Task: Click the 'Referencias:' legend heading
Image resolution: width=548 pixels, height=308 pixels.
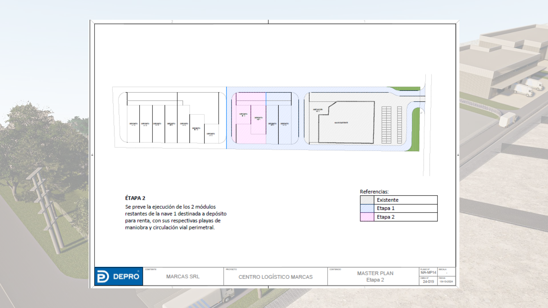Action: pos(374,192)
